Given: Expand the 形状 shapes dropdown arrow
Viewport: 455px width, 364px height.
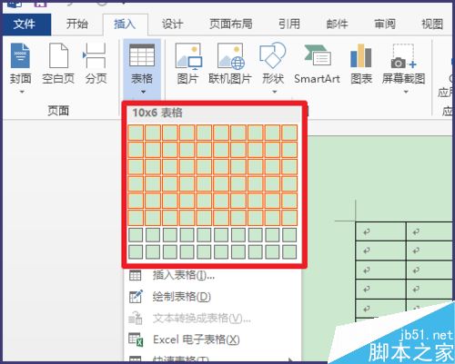Looking at the screenshot, I should (275, 92).
